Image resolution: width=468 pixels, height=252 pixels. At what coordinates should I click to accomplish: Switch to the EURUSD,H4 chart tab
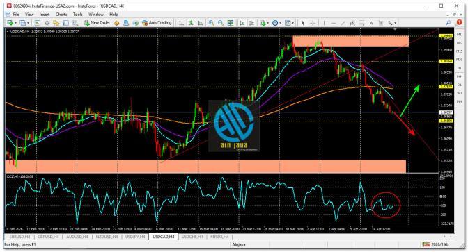click(19, 237)
